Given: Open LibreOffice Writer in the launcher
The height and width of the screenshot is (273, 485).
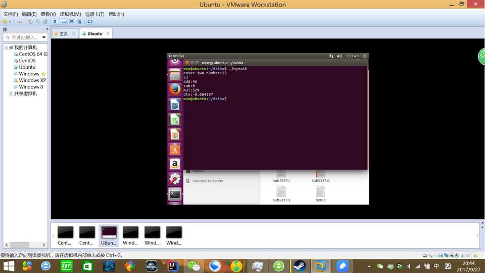Looking at the screenshot, I should click(175, 105).
